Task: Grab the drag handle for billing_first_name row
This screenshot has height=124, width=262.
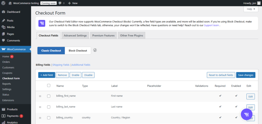Action: 40,96
